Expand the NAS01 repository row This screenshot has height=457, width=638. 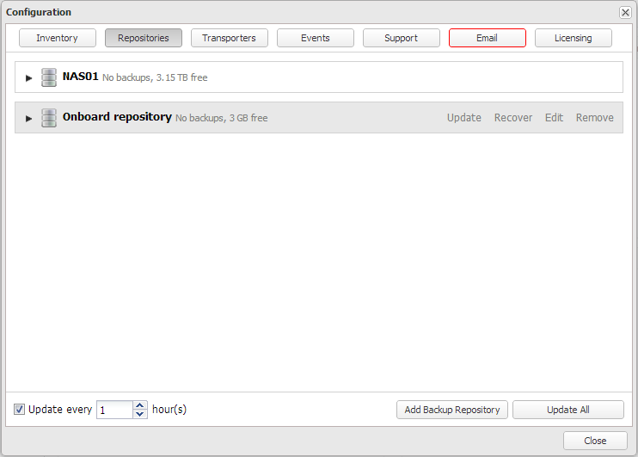coord(28,77)
